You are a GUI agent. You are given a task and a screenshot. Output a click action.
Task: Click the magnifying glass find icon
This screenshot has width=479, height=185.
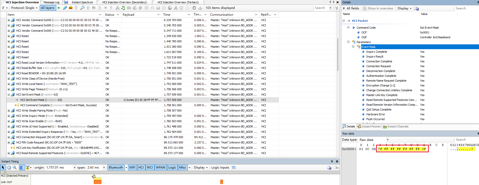(x=82, y=8)
